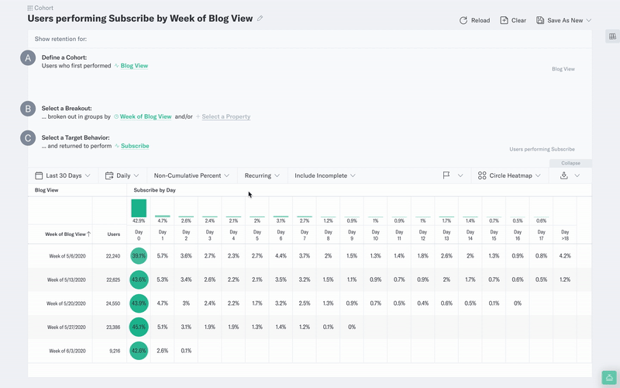Expand the arrow next to the export icon

[x=577, y=175]
